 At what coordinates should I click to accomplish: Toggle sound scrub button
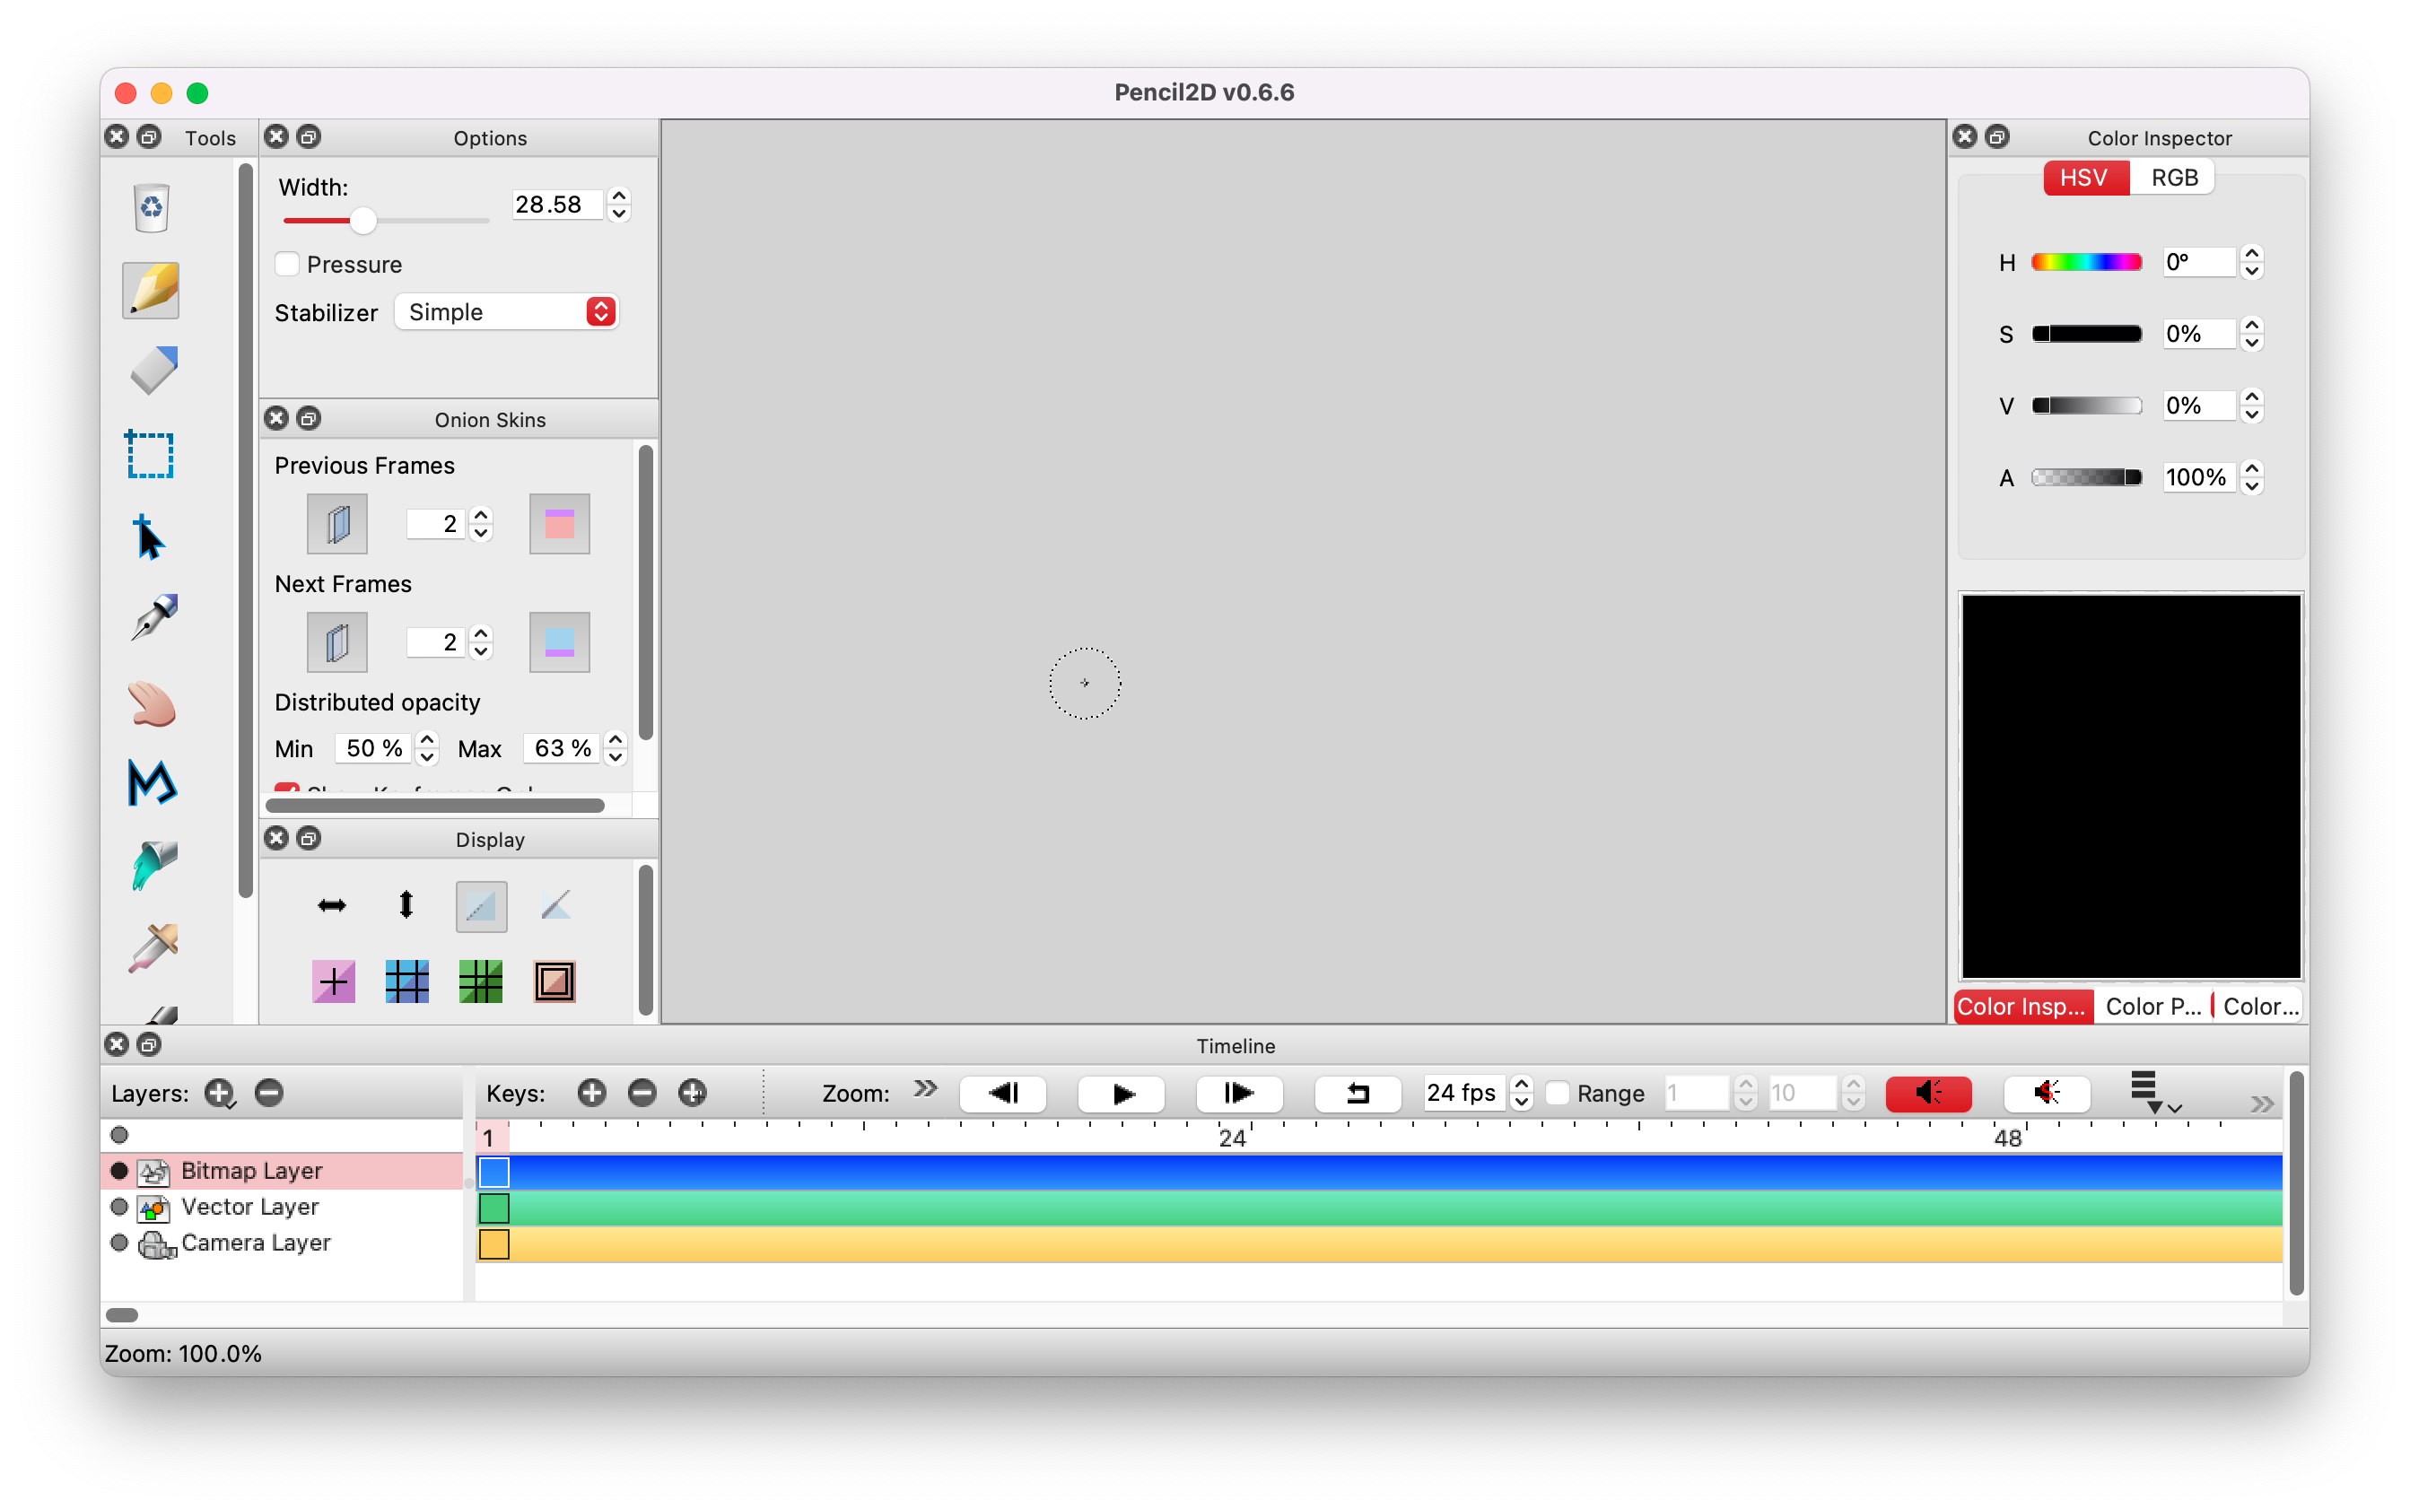coord(2046,1094)
